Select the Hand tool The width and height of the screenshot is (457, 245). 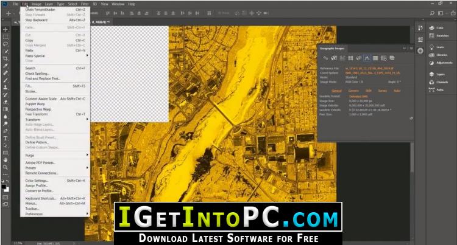[5, 160]
